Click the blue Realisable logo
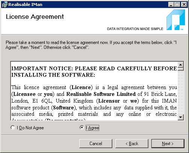 tap(175, 20)
